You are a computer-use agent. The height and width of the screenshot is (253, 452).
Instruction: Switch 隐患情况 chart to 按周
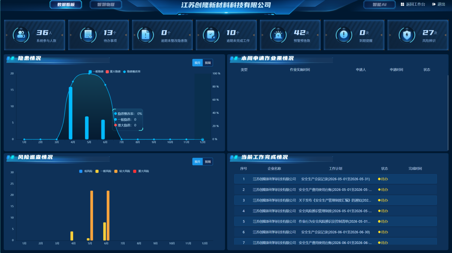click(208, 63)
